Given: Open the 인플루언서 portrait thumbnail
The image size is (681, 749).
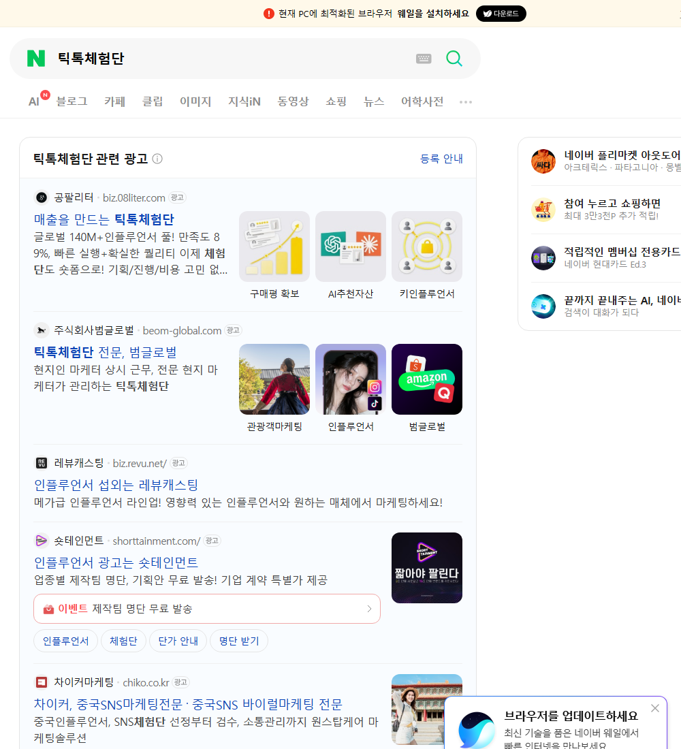Looking at the screenshot, I should pyautogui.click(x=351, y=379).
